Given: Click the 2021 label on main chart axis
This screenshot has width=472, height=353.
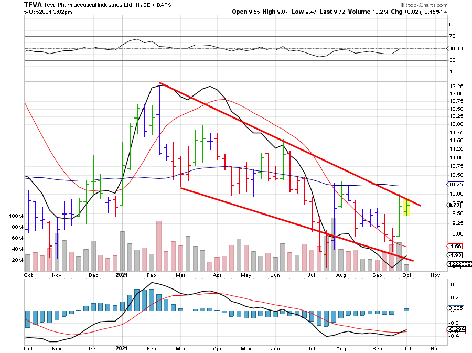Looking at the screenshot, I should [122, 274].
